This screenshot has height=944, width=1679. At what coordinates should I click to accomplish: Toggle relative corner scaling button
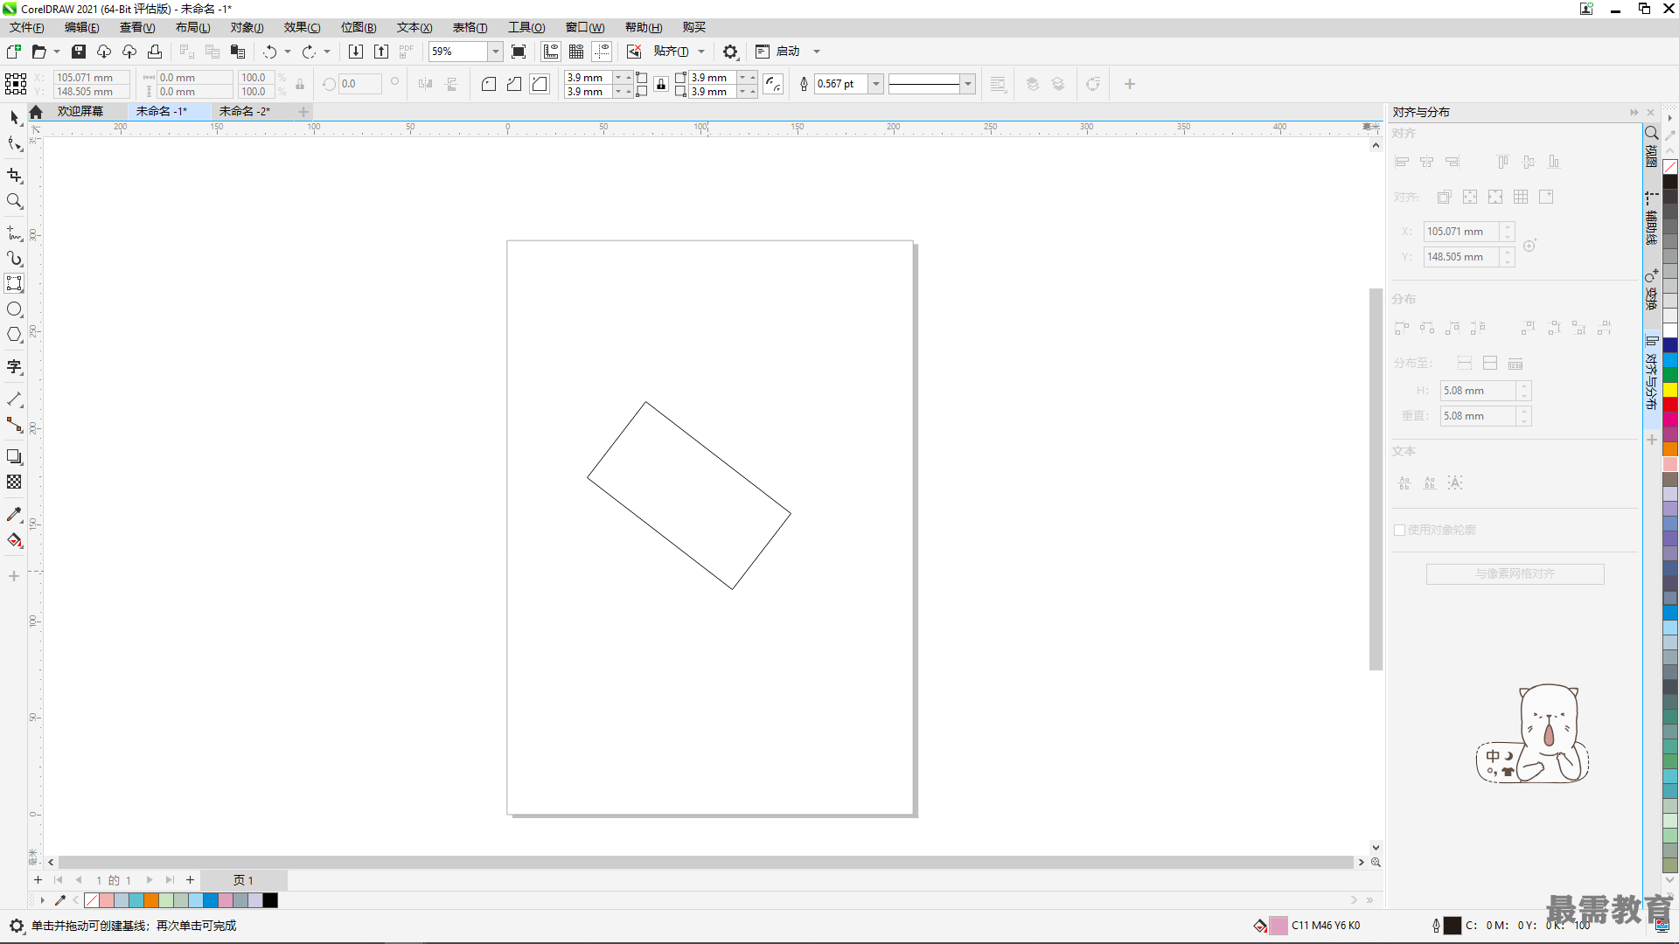773,84
